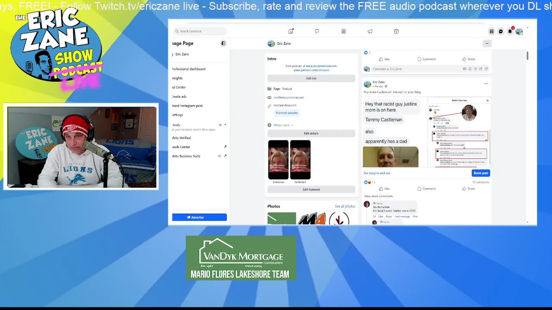
Task: Click the 'Page · Podcast' category text
Action: 282,89
